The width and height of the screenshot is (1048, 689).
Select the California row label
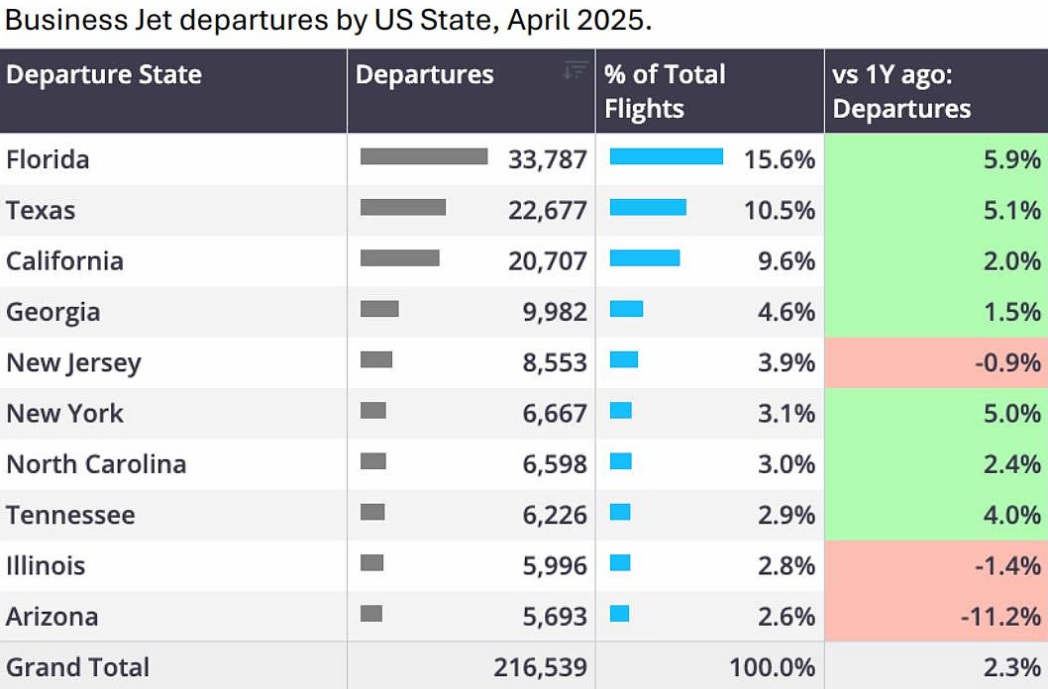tap(64, 261)
